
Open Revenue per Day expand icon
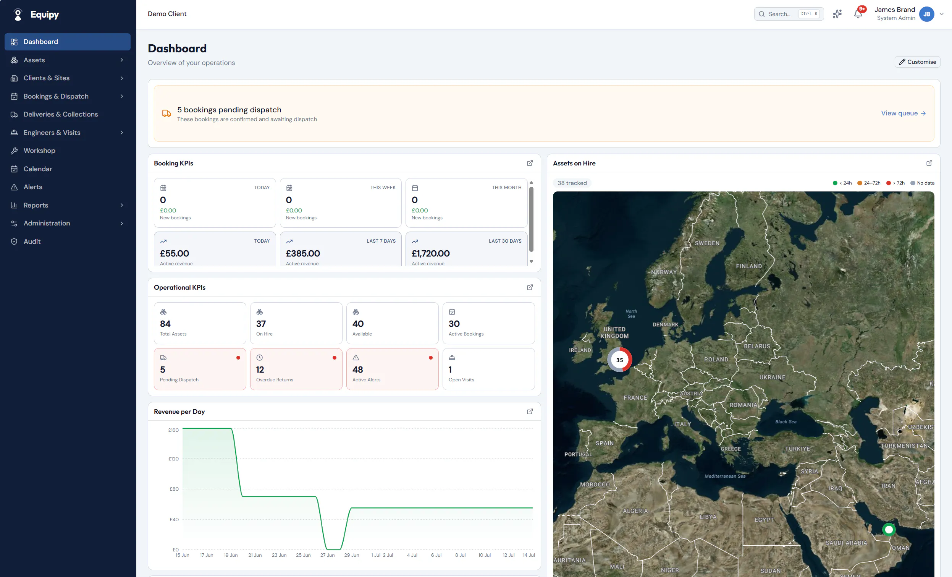(x=530, y=412)
